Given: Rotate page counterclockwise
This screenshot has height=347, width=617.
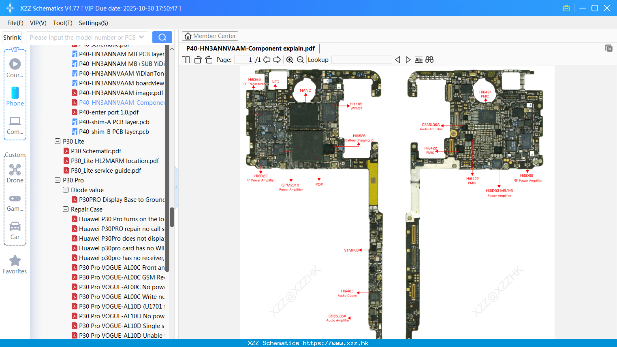Looking at the screenshot, I should (x=198, y=59).
